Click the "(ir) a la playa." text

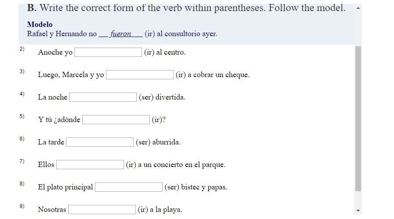point(160,209)
